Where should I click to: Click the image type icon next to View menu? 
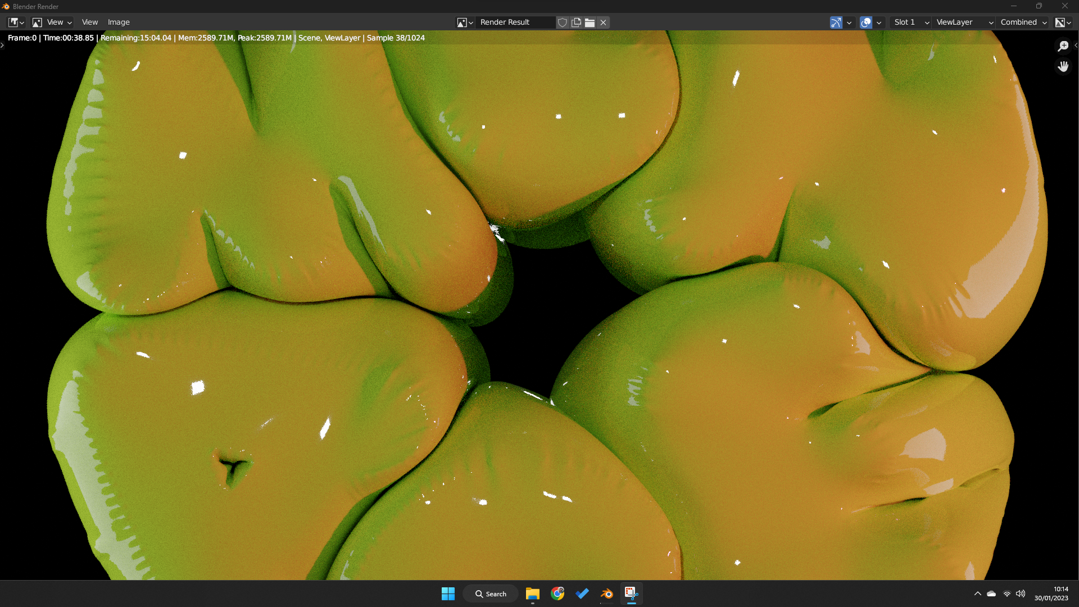[x=38, y=22]
